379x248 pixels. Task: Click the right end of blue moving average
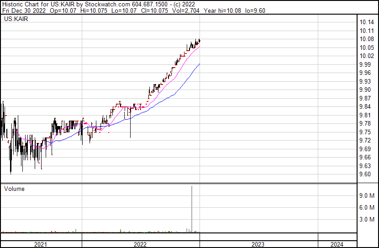coord(200,64)
